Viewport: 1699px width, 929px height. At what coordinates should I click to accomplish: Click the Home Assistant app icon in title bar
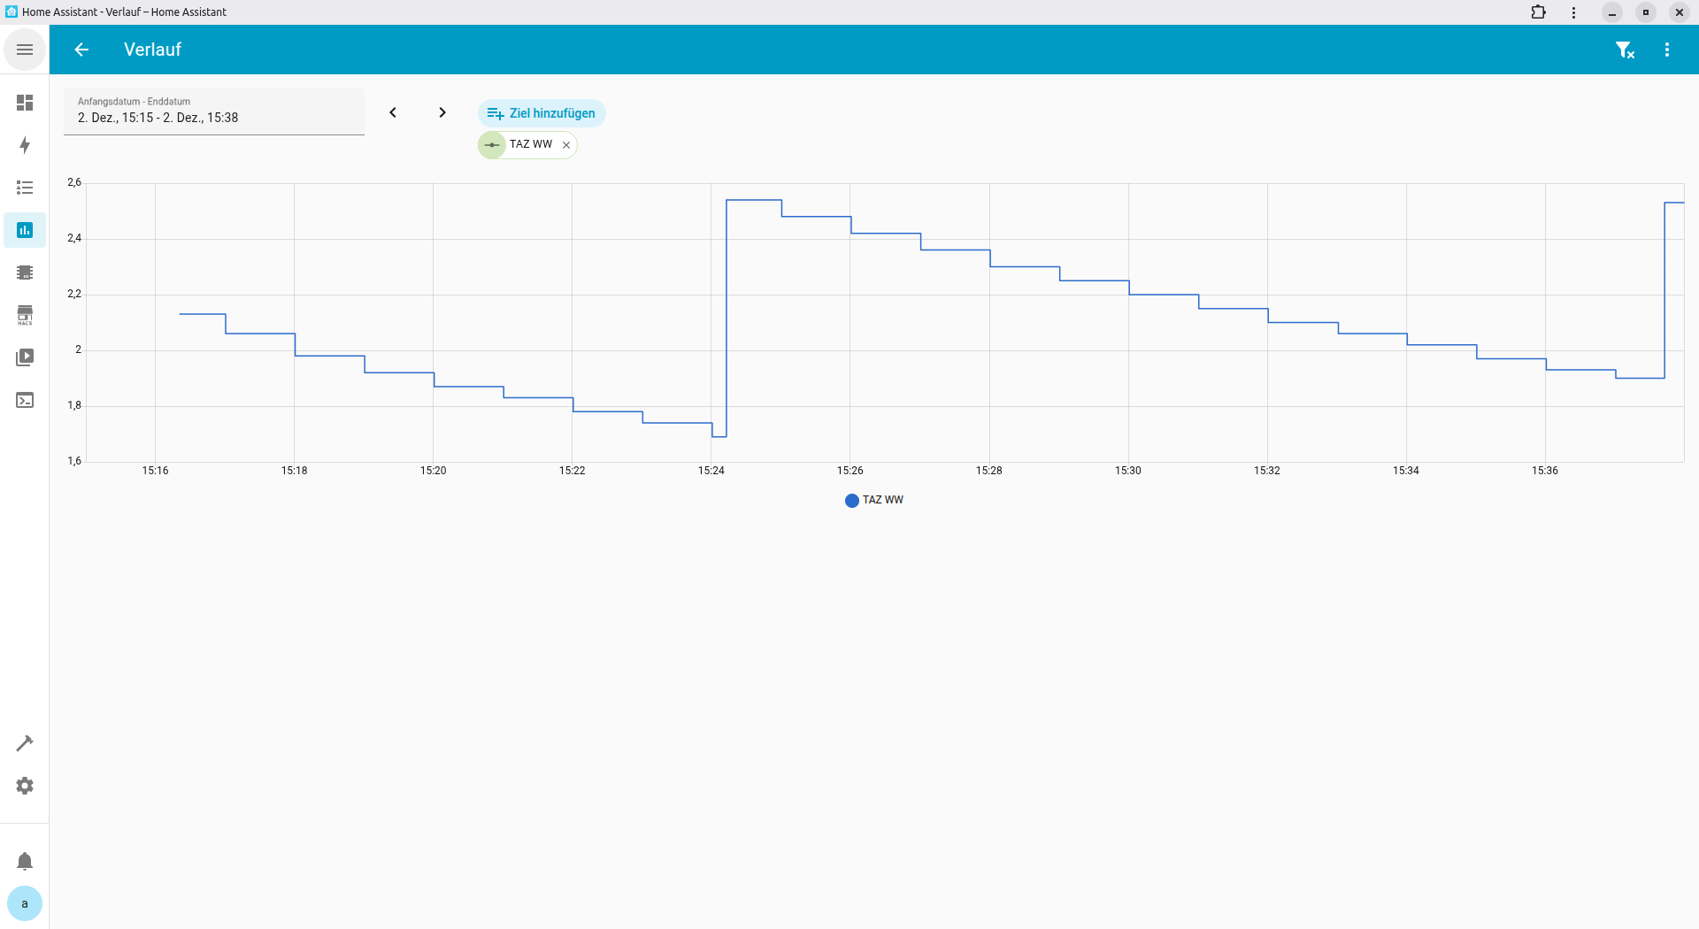pyautogui.click(x=12, y=12)
